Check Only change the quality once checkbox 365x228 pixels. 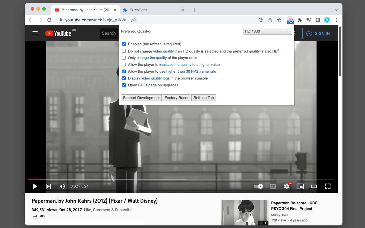click(x=124, y=58)
